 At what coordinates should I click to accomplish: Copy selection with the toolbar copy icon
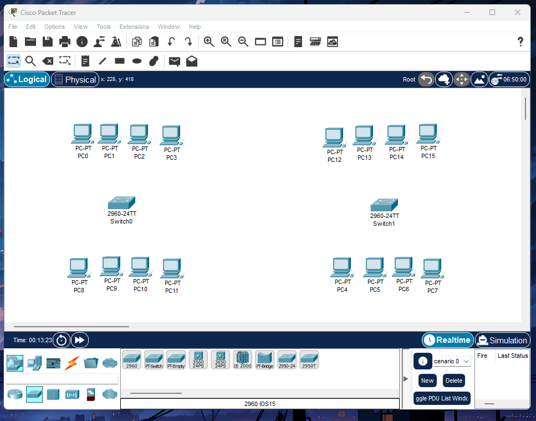point(137,42)
